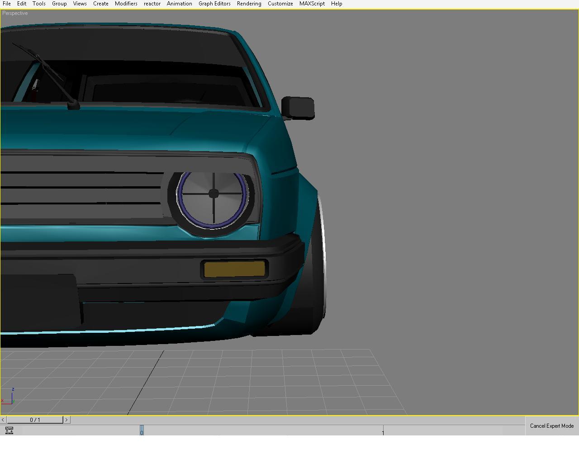Click the previous frame arrow on time slider
The image size is (579, 463).
tap(3, 420)
